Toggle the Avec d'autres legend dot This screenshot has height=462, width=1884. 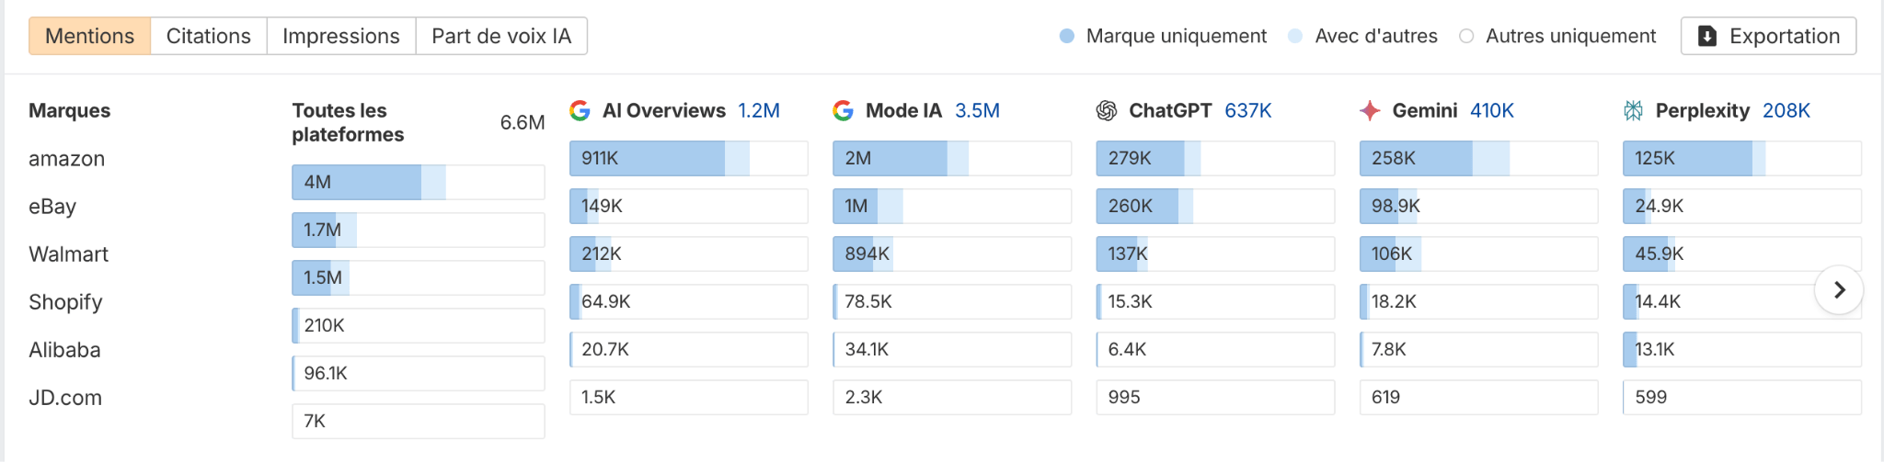coord(1295,36)
